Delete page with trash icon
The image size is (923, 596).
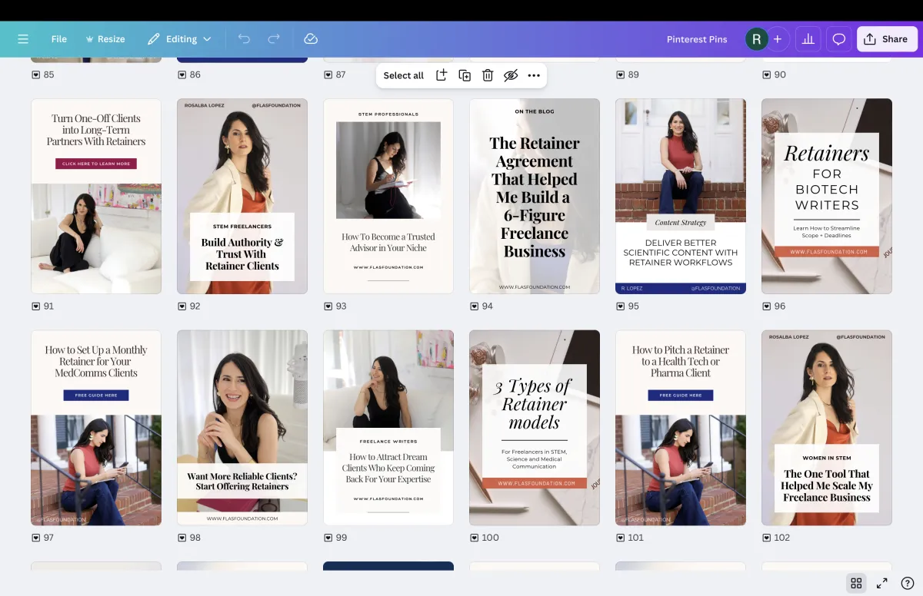click(x=488, y=75)
